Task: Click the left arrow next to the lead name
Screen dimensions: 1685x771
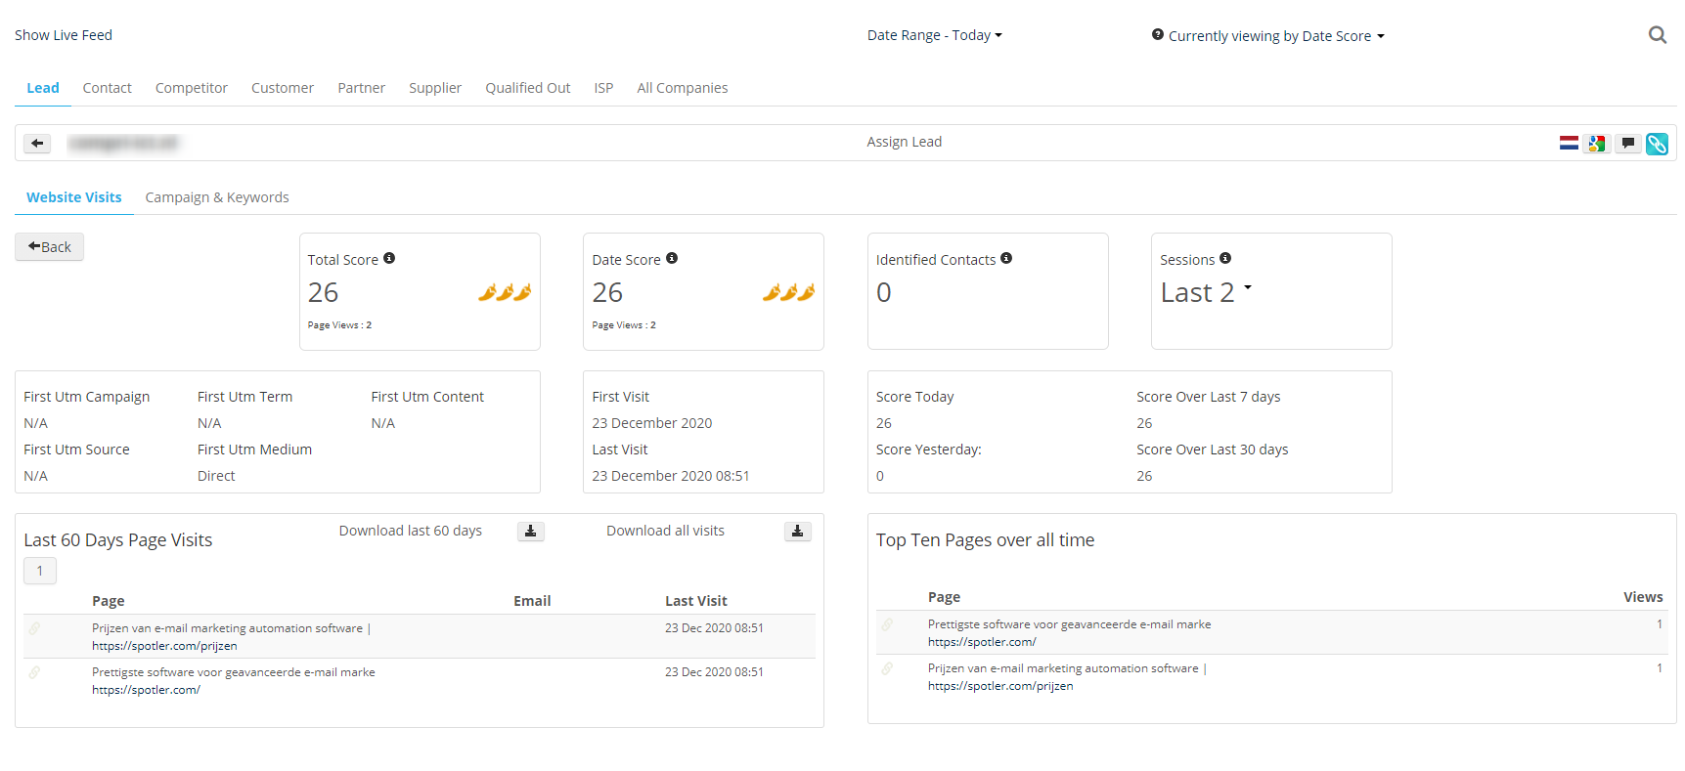Action: 37,144
